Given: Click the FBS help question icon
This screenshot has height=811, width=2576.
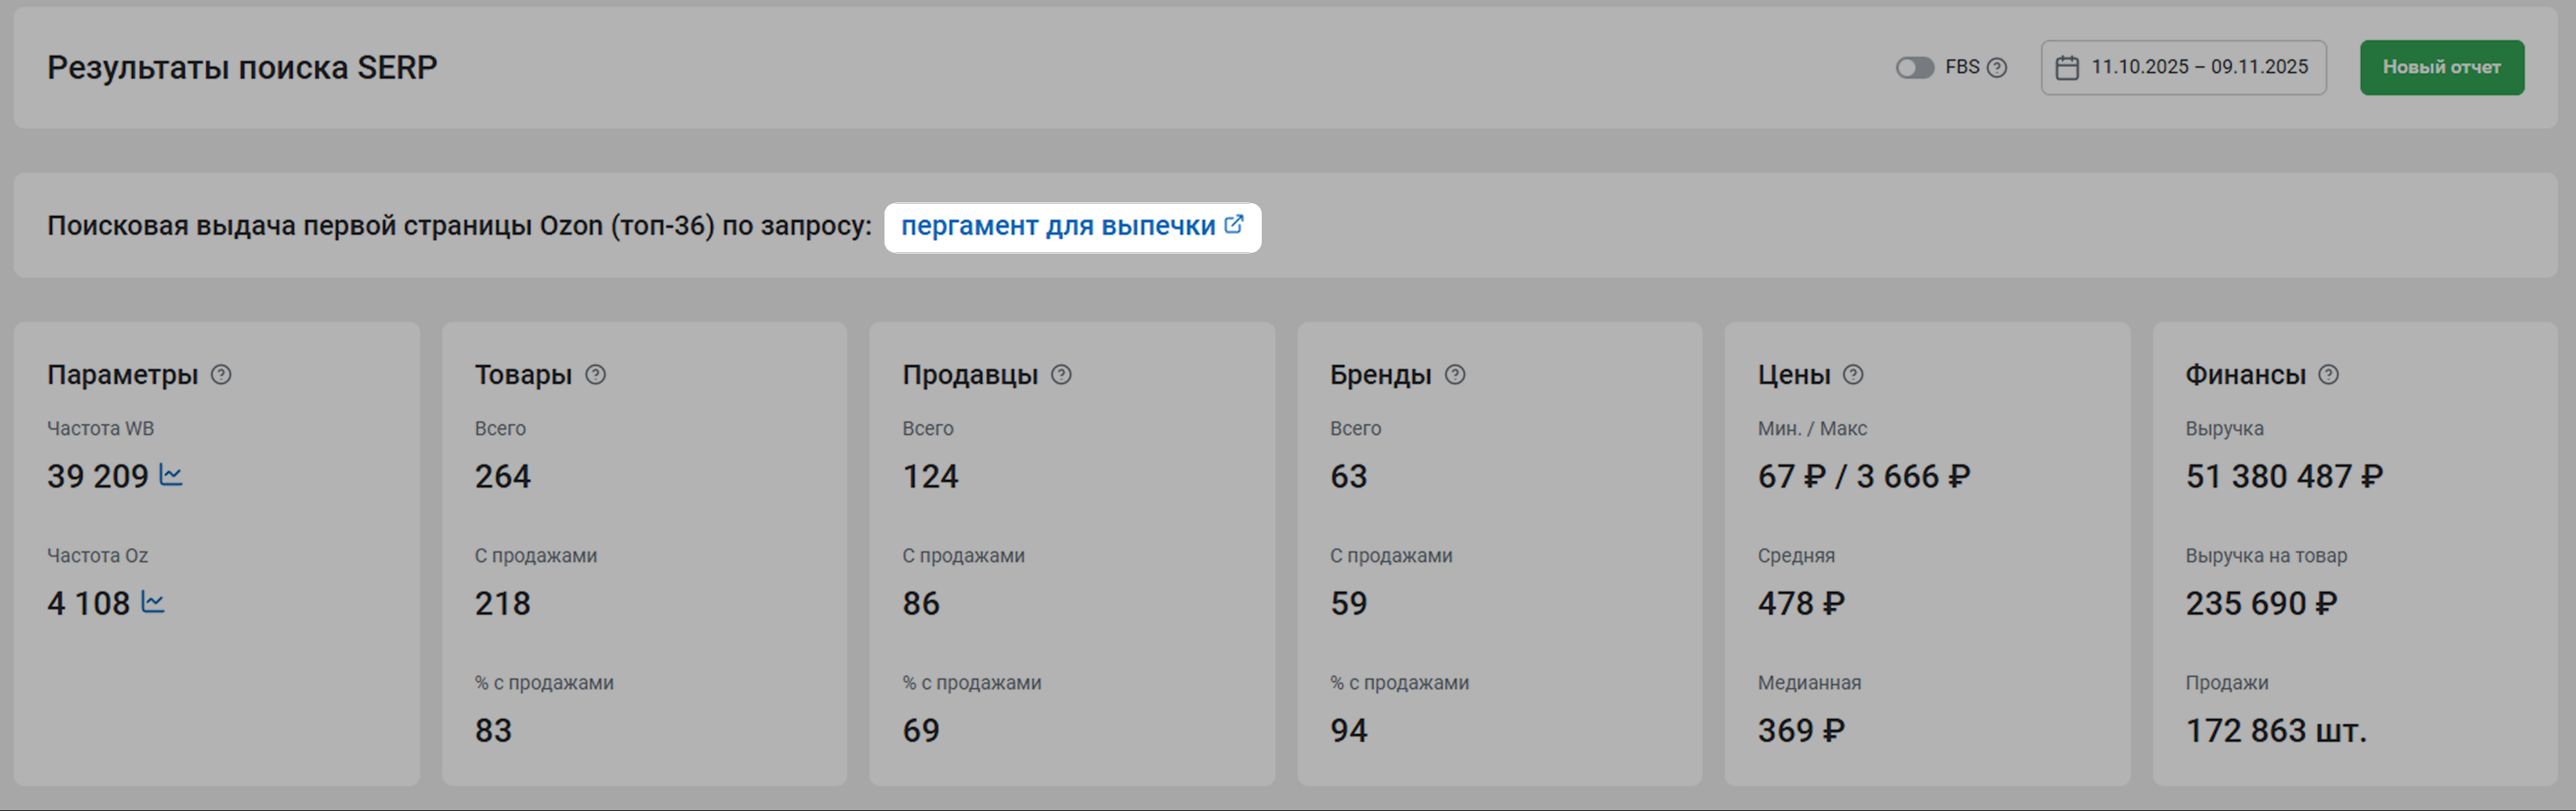Looking at the screenshot, I should click(1997, 68).
